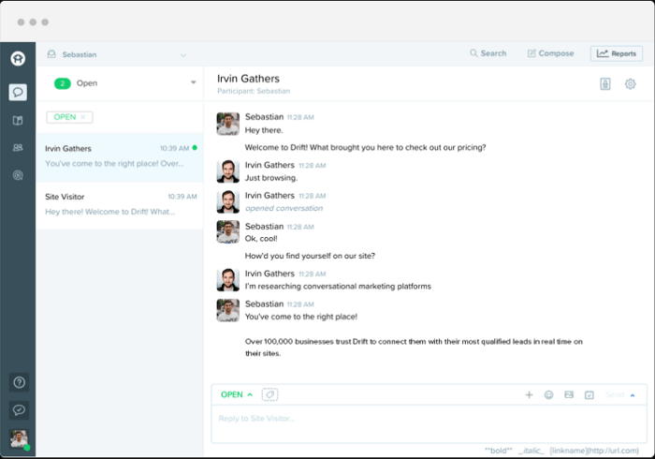Click the 'Over 100,000 businesses trust Drift' message

pyautogui.click(x=414, y=348)
